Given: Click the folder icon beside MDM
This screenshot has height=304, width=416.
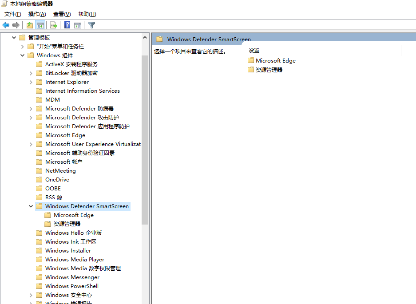Looking at the screenshot, I should 39,100.
